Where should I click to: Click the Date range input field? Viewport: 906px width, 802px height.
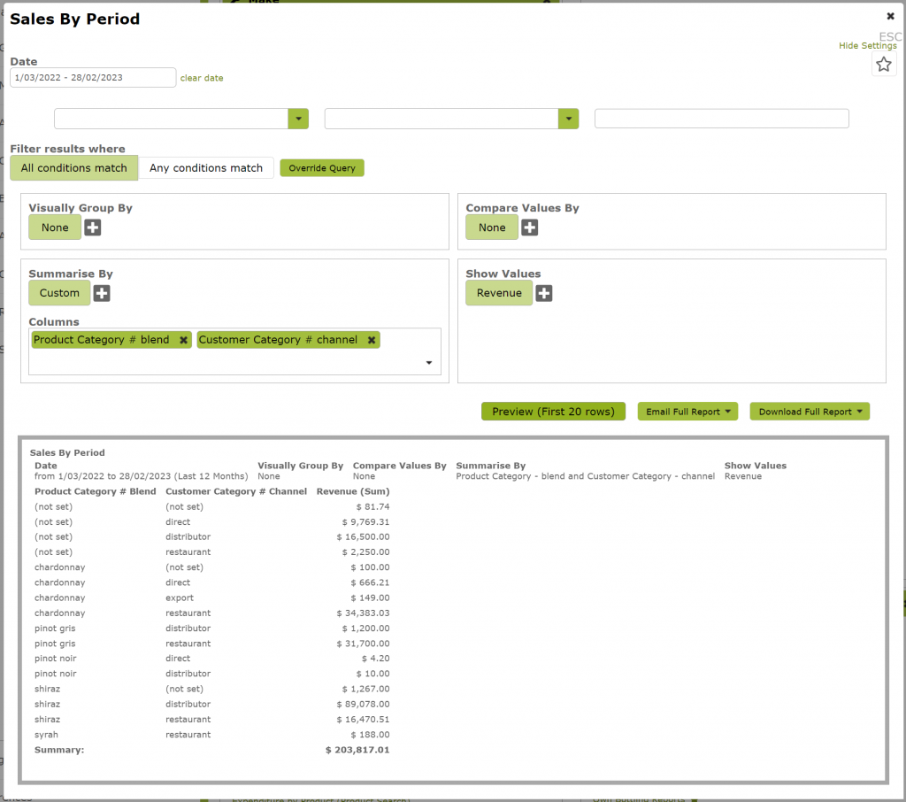pyautogui.click(x=93, y=78)
